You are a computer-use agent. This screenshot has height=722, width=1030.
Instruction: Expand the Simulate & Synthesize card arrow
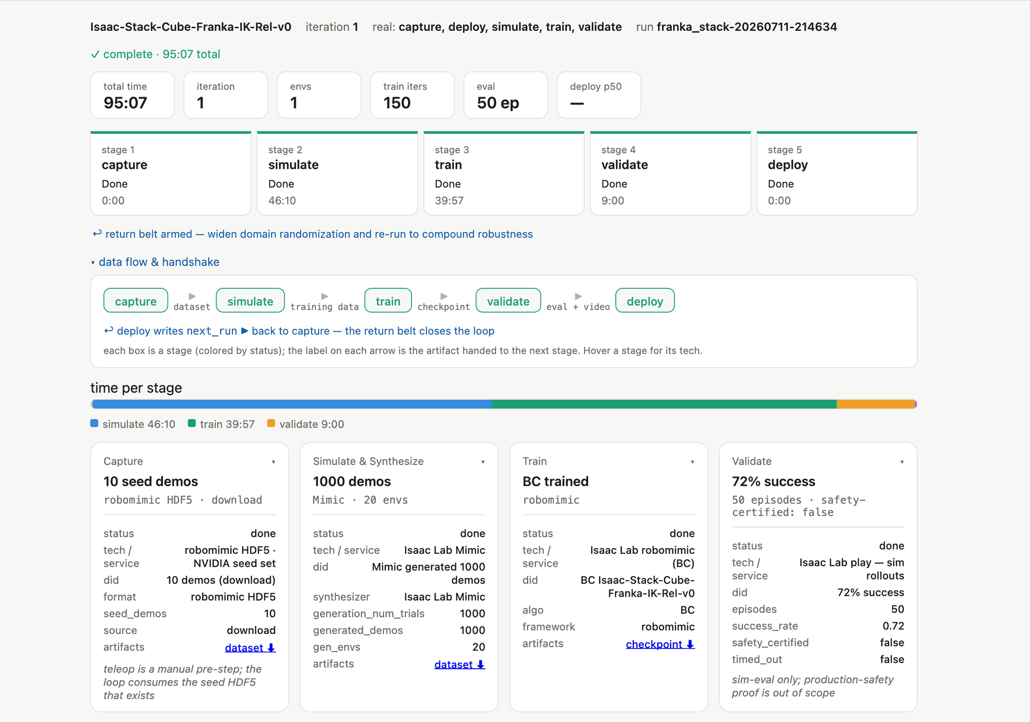(x=483, y=462)
